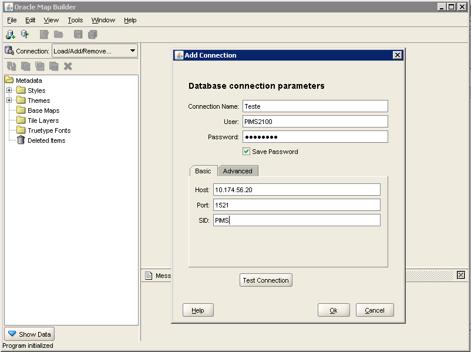This screenshot has height=352, width=471.
Task: Open the Window menu
Action: [x=103, y=20]
